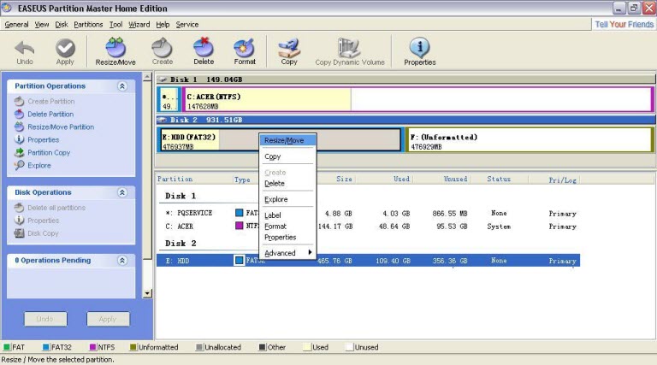Click the Undo button below Operations Pending
657x365 pixels.
pos(45,319)
